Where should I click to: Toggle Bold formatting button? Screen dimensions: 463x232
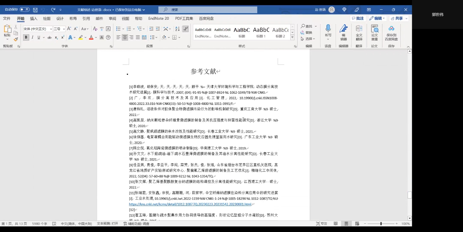26,37
